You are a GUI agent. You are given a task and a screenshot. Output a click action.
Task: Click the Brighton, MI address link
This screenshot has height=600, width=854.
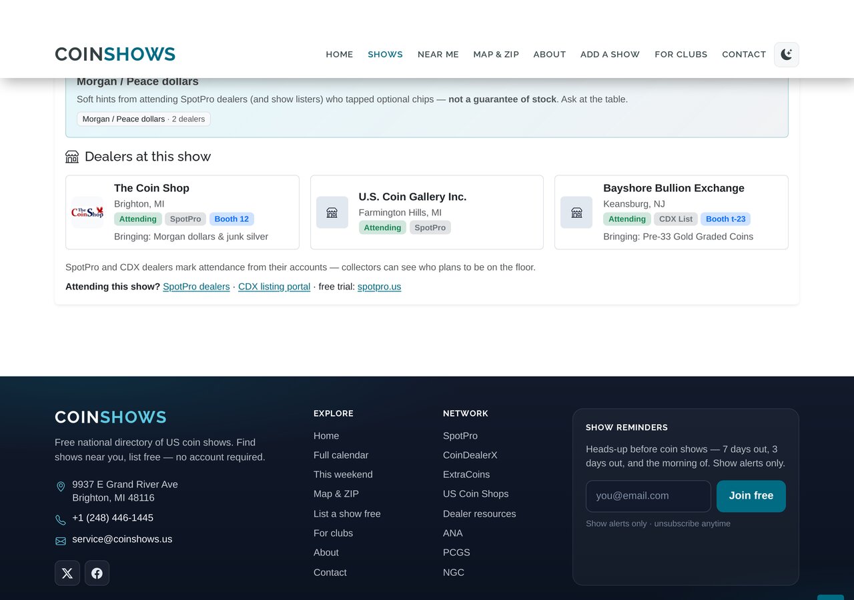click(x=125, y=491)
